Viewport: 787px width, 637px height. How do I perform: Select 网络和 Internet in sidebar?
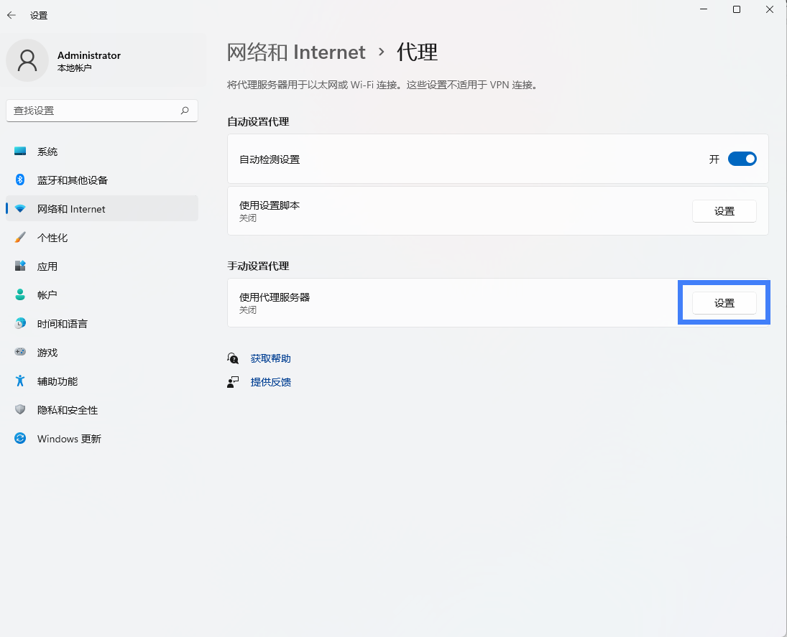(102, 209)
